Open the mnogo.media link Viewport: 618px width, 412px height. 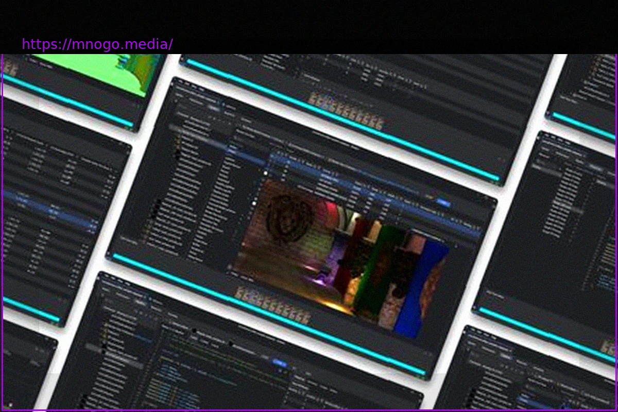[x=97, y=44]
